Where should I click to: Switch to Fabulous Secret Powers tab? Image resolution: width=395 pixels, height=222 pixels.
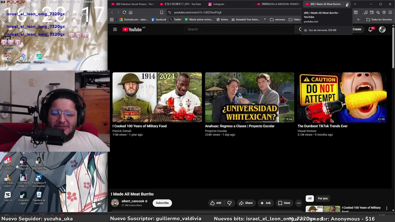coord(133,4)
